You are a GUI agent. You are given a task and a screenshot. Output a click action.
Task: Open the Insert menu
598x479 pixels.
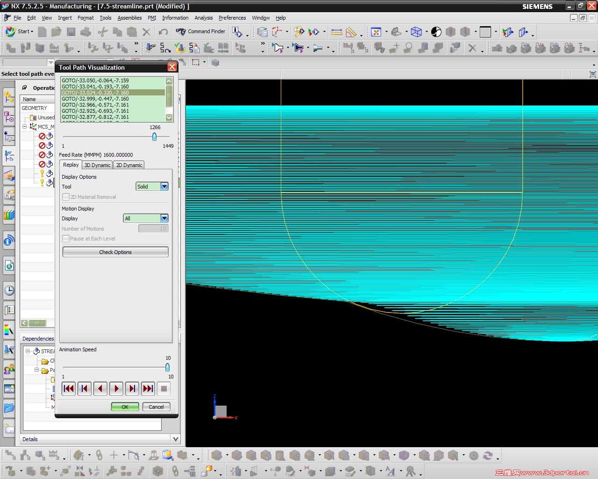pyautogui.click(x=65, y=18)
